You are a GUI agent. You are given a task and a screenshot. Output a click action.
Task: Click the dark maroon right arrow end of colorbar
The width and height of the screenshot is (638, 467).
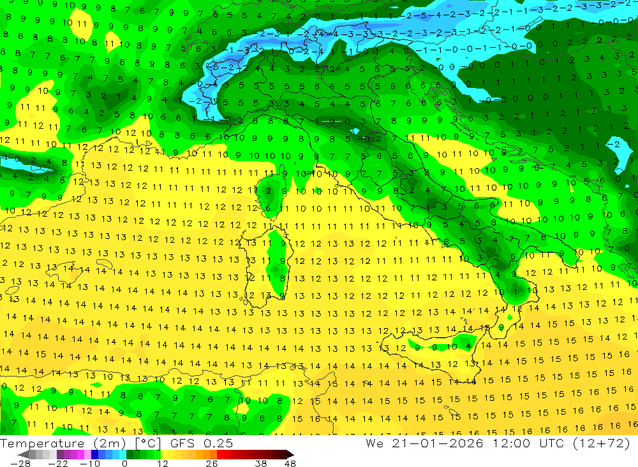(x=290, y=454)
